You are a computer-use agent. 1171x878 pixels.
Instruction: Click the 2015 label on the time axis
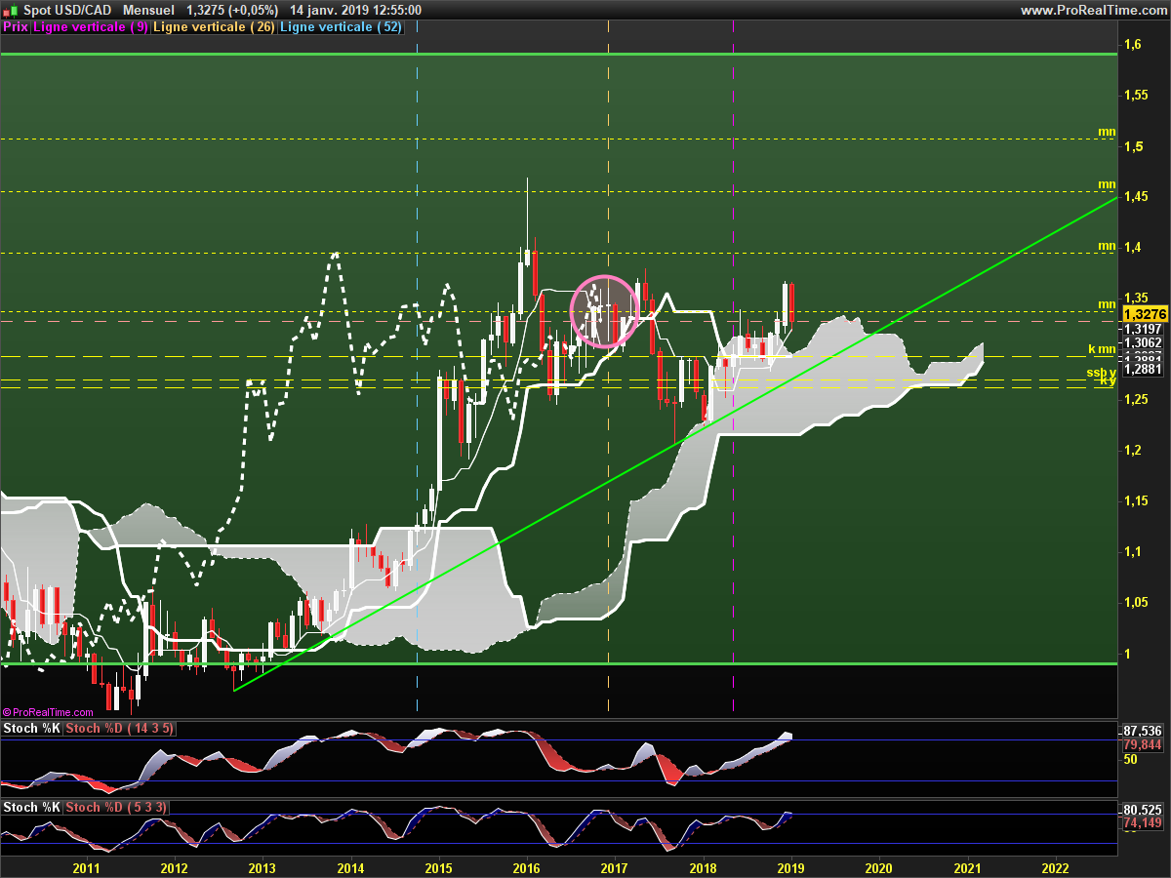[438, 867]
